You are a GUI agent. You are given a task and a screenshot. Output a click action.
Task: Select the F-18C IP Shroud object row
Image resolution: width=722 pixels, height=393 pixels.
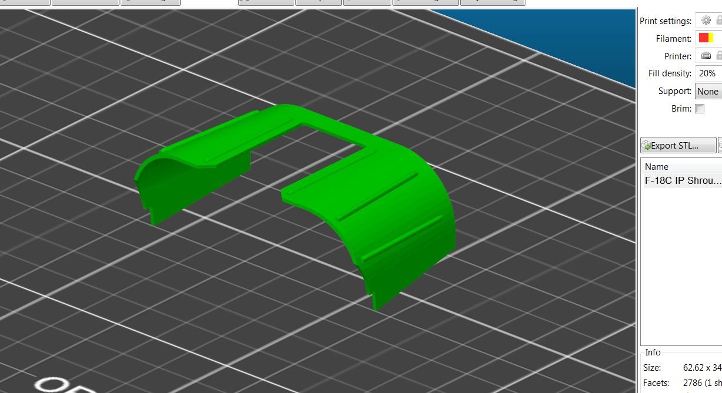tap(681, 181)
